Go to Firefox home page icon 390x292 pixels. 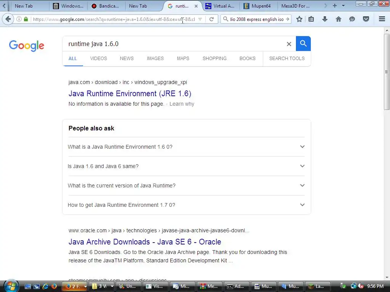pos(338,19)
